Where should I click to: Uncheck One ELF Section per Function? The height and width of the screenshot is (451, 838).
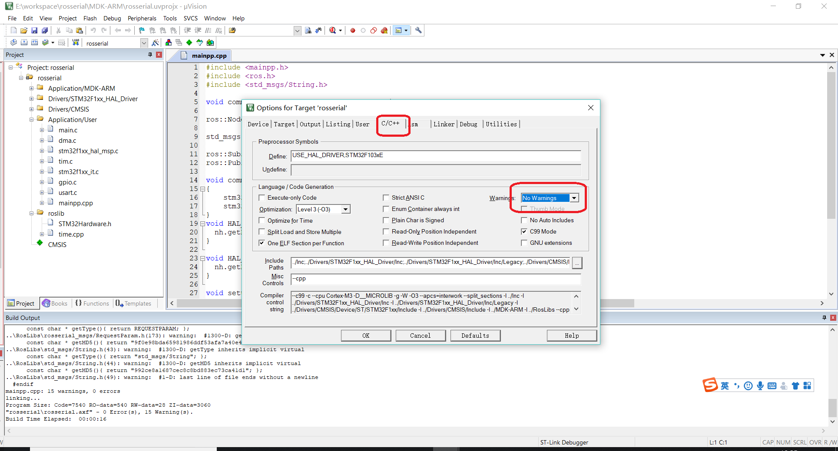(x=262, y=243)
